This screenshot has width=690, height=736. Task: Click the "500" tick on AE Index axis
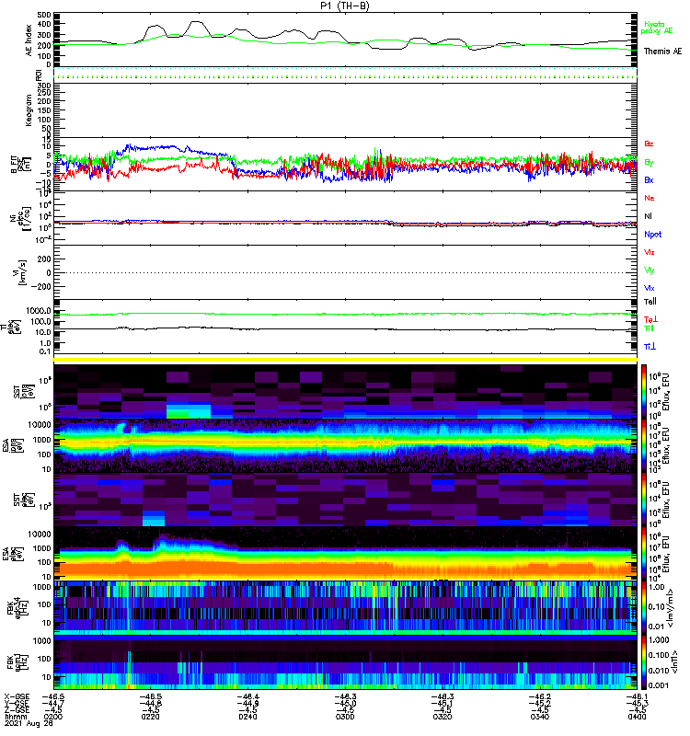[x=45, y=15]
